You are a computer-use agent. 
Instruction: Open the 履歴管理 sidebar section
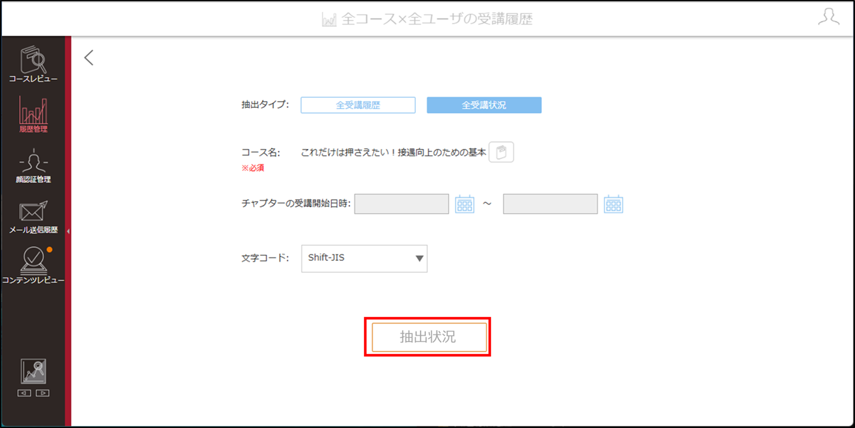coord(33,114)
